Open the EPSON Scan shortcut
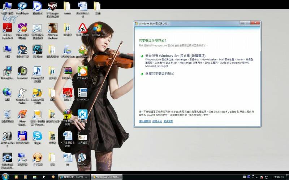This screenshot has height=180, width=289. click(68, 51)
